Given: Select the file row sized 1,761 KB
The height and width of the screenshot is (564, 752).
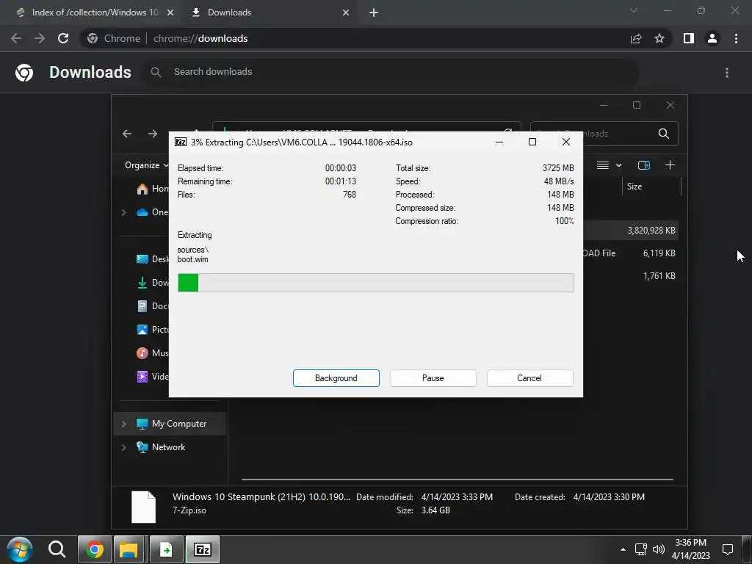Looking at the screenshot, I should [x=631, y=276].
